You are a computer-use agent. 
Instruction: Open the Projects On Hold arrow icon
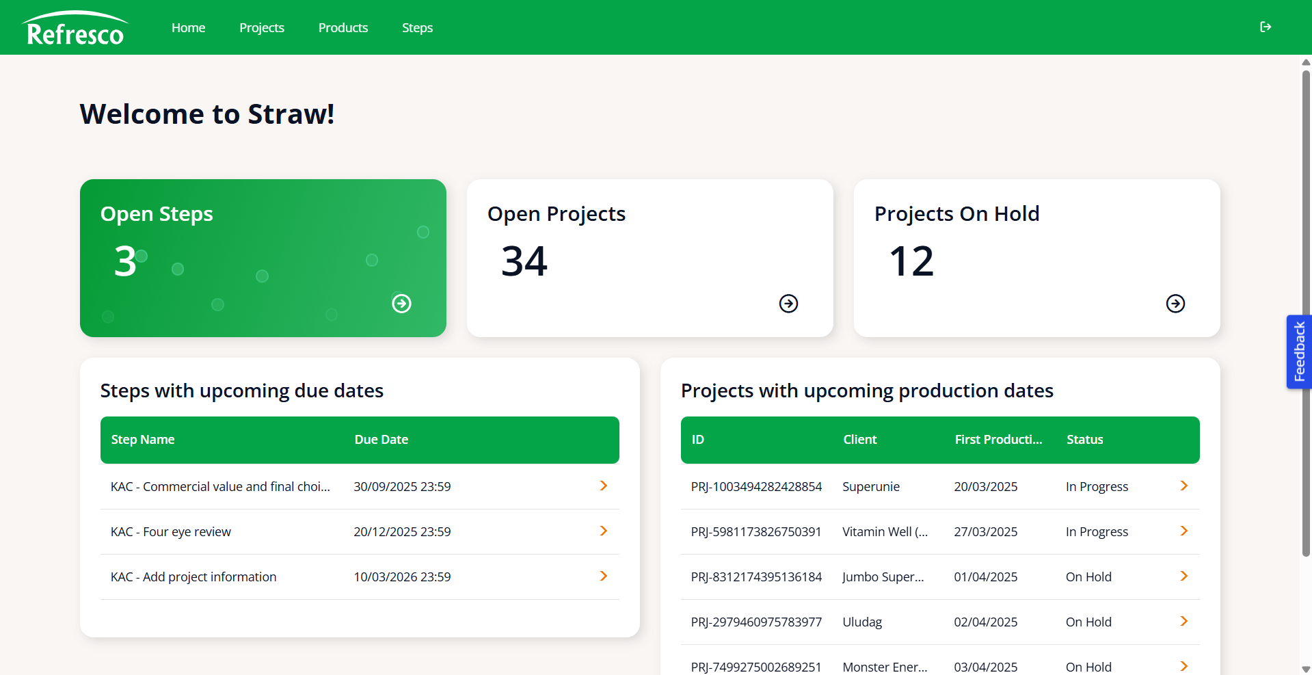tap(1175, 303)
